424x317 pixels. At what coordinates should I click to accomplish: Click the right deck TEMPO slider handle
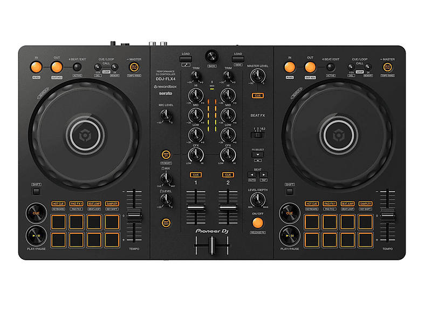tap(387, 215)
